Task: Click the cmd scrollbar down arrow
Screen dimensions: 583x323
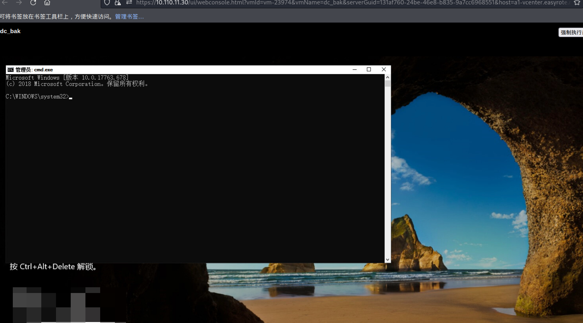Action: (387, 260)
